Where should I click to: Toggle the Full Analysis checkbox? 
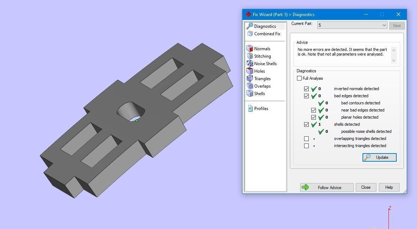tap(299, 78)
